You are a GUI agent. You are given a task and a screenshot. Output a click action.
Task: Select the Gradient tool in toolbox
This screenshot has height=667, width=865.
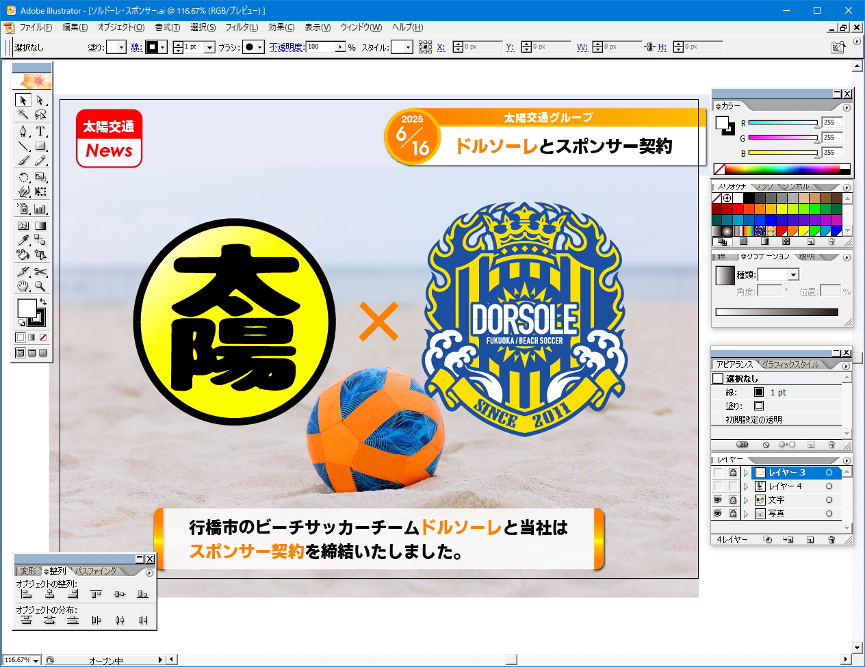point(40,225)
